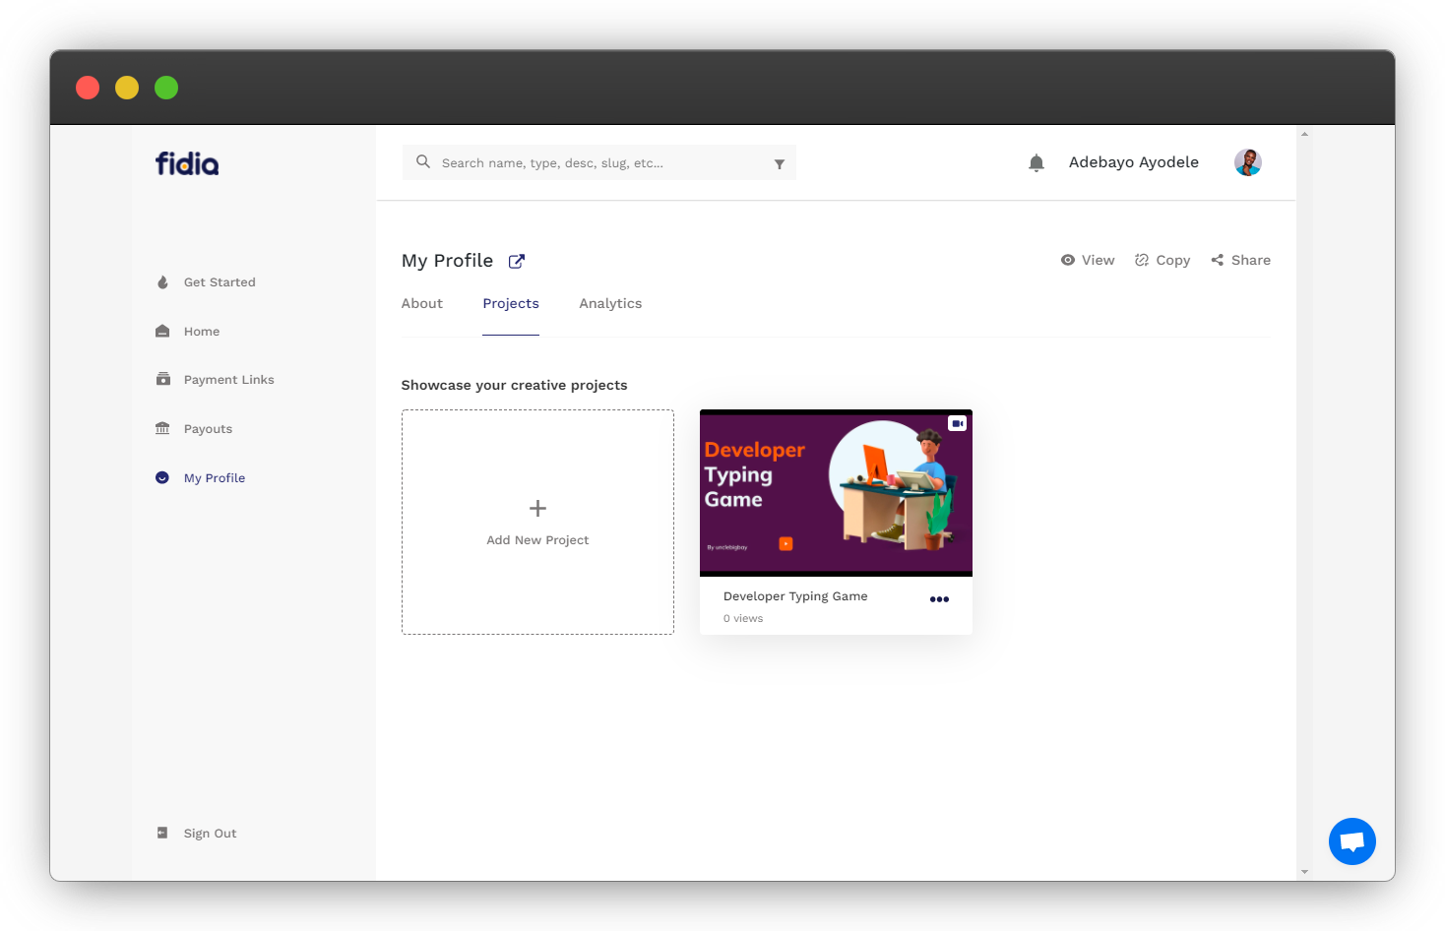Viewport: 1445px width, 931px height.
Task: Click Get Started flame icon
Action: click(x=162, y=281)
